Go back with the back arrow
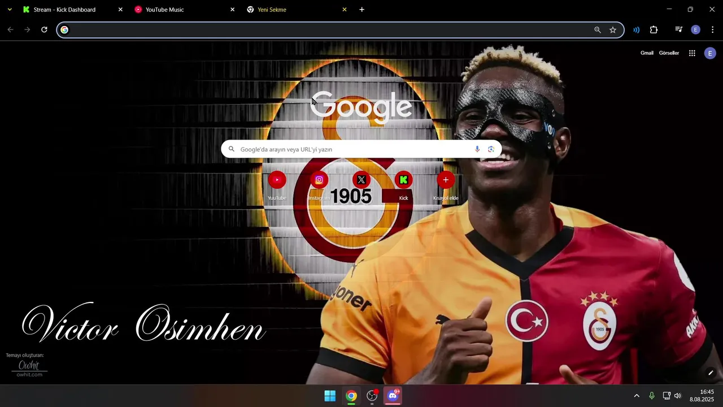 pos(10,30)
